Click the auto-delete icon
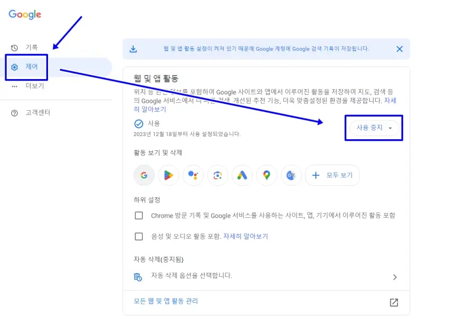The height and width of the screenshot is (318, 475). pyautogui.click(x=138, y=277)
